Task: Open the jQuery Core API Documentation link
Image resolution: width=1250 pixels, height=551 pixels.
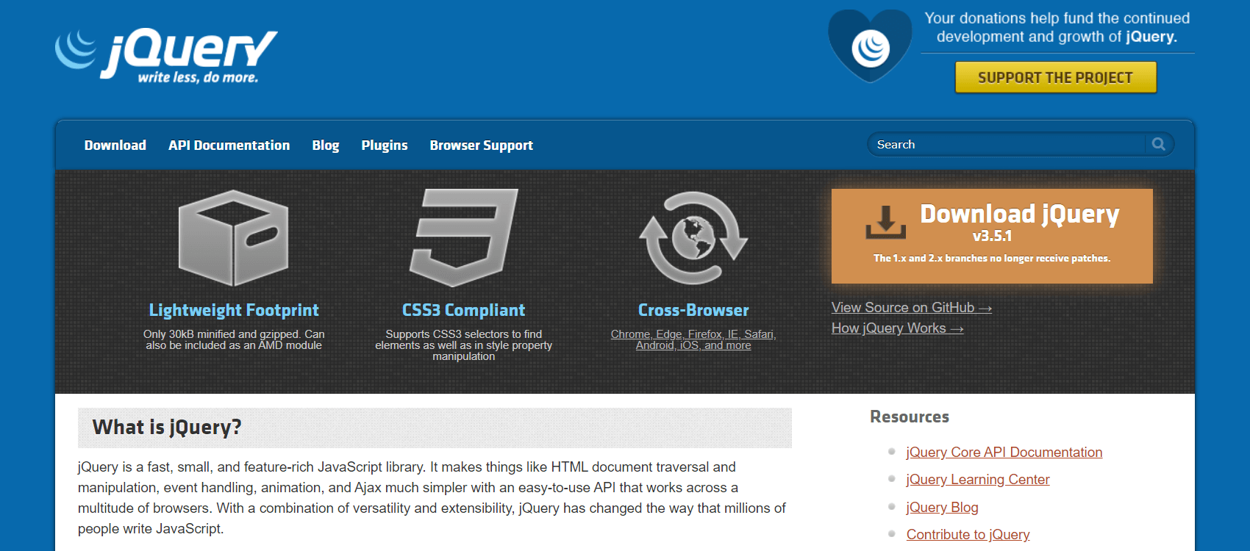Action: tap(1004, 453)
